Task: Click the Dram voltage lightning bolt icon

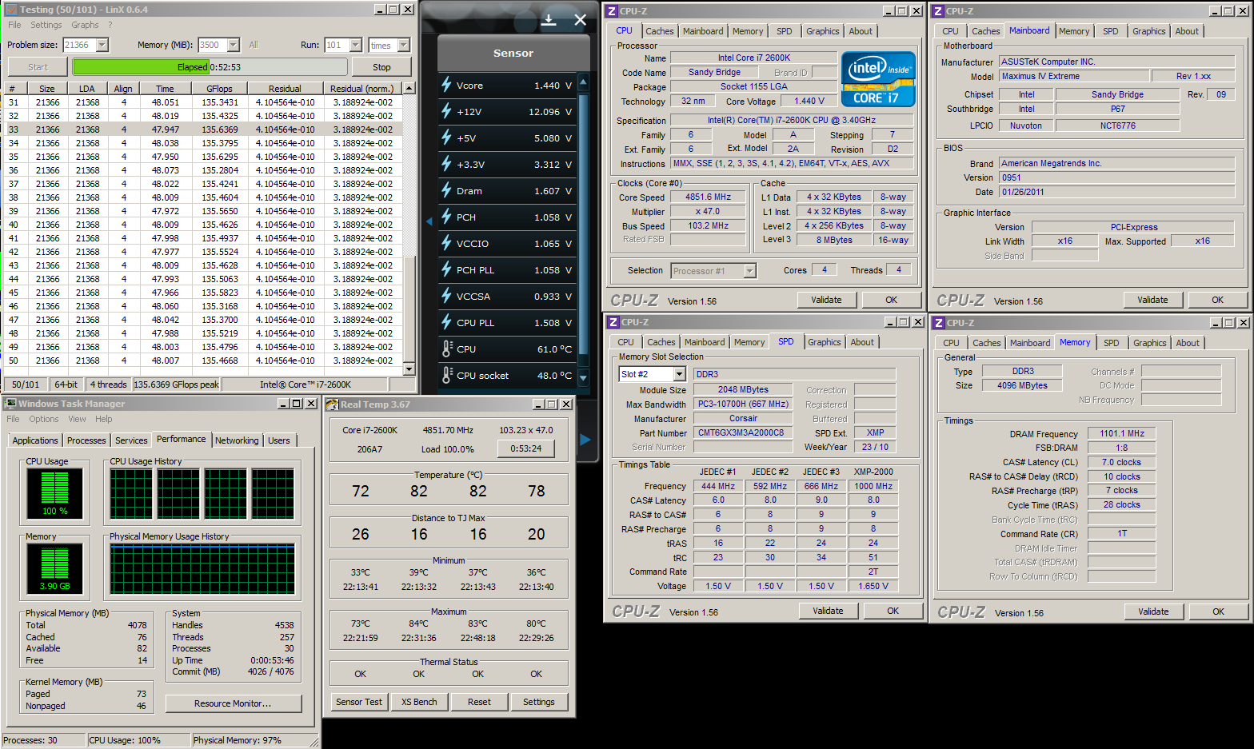Action: point(446,190)
